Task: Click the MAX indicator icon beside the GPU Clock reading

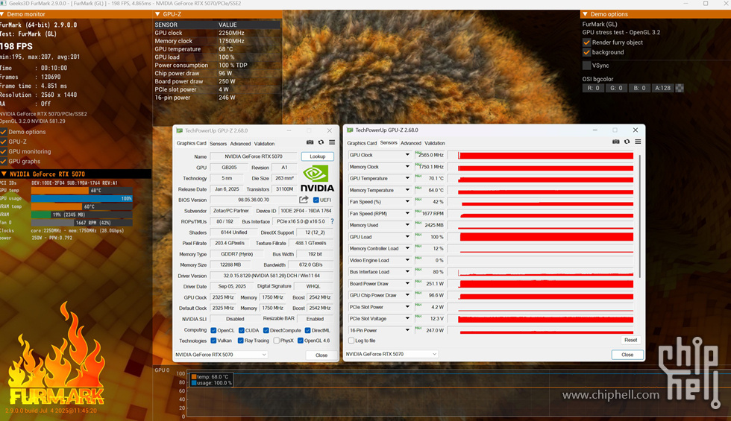Action: [418, 153]
